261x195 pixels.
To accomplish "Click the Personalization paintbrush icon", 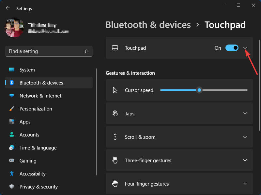I will click(12, 109).
